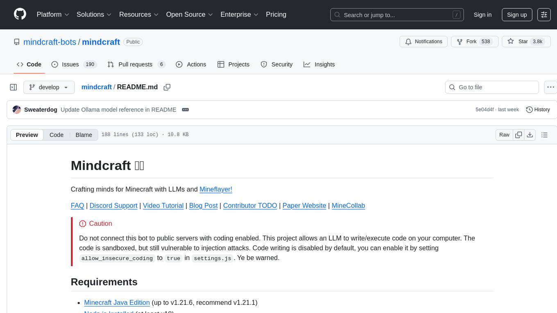Sign in to GitHub
The width and height of the screenshot is (557, 313).
[x=482, y=15]
